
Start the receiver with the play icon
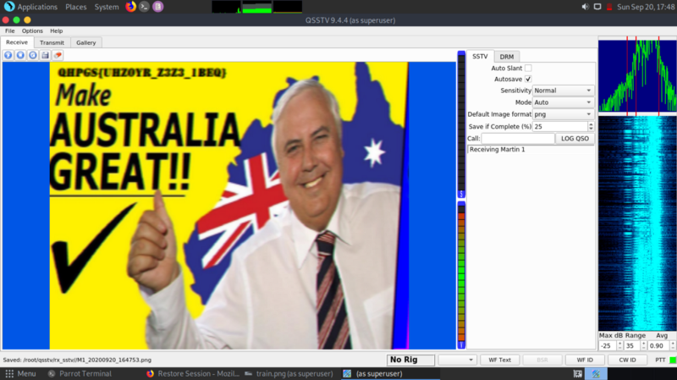8,55
